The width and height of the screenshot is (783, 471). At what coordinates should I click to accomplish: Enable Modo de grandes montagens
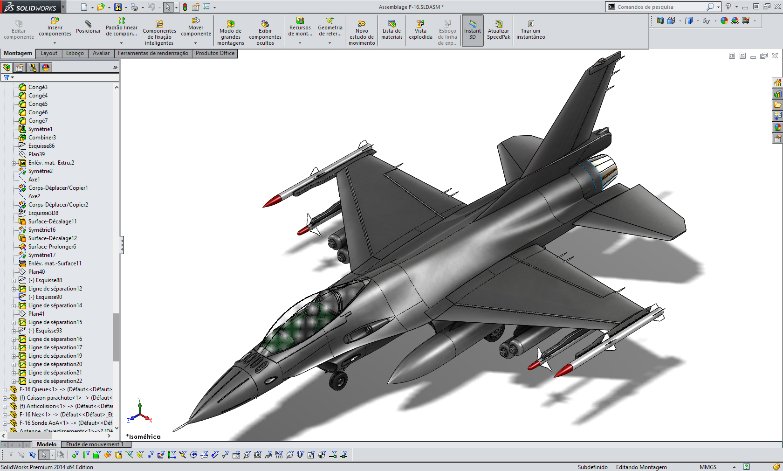[x=231, y=32]
